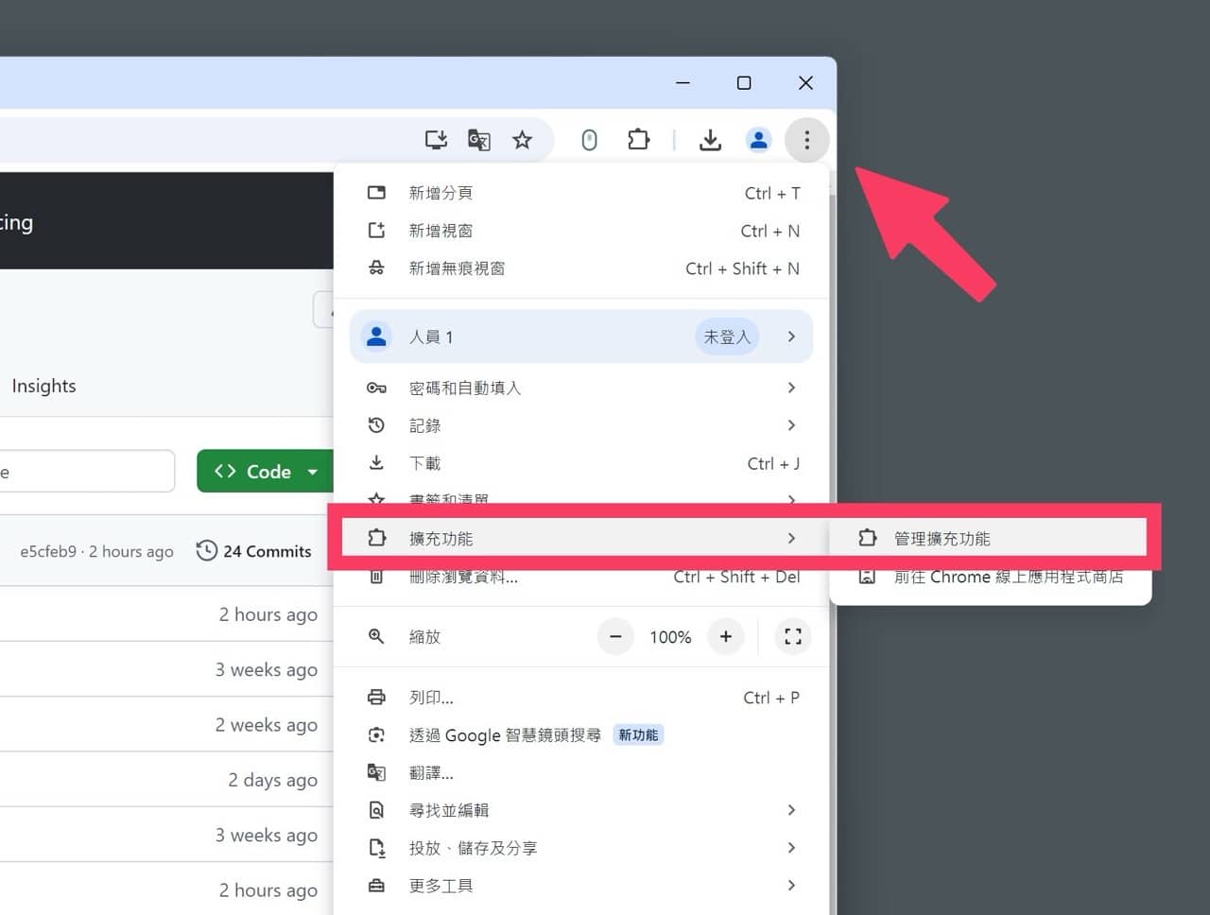Choose 管理擴充功能 in the submenu
The height and width of the screenshot is (915, 1210).
pyautogui.click(x=990, y=539)
